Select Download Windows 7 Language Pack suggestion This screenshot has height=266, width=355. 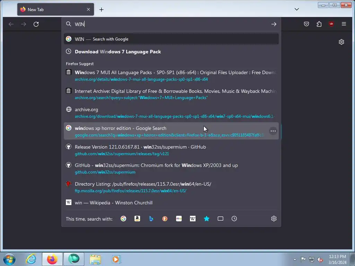click(171, 52)
